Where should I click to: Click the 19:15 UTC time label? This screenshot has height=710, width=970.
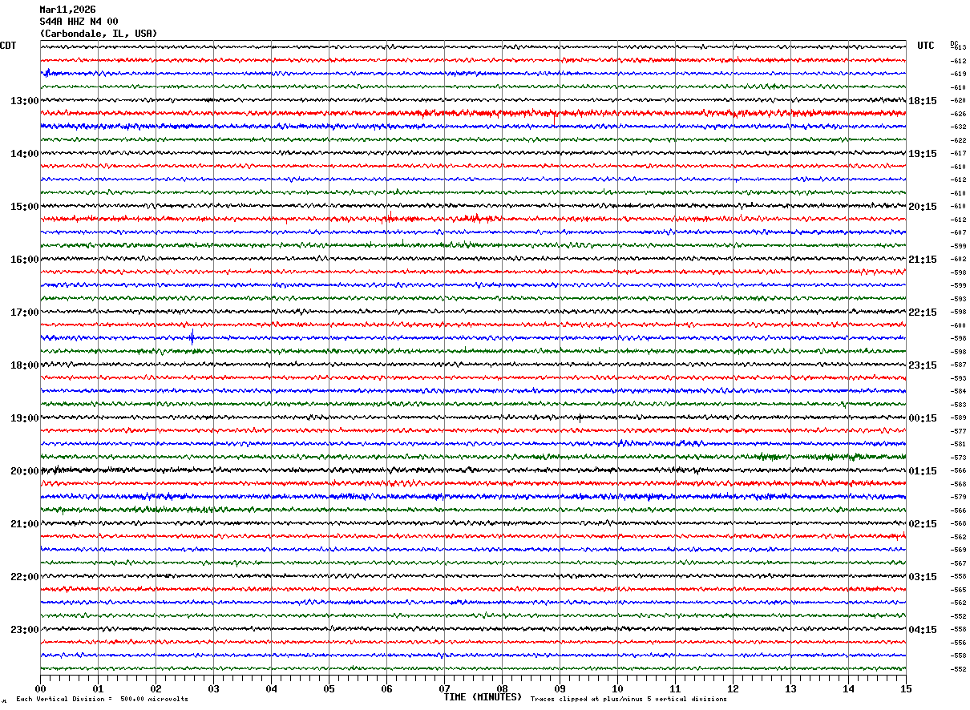click(x=923, y=154)
